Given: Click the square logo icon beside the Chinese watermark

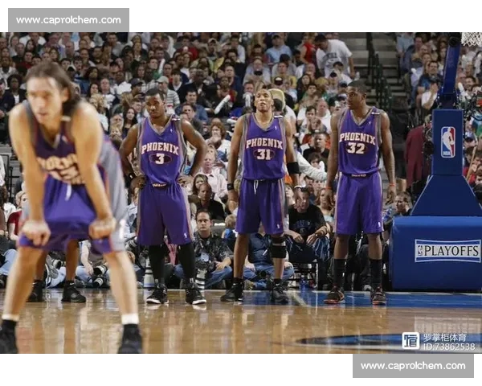Looking at the screenshot, I should tap(410, 340).
